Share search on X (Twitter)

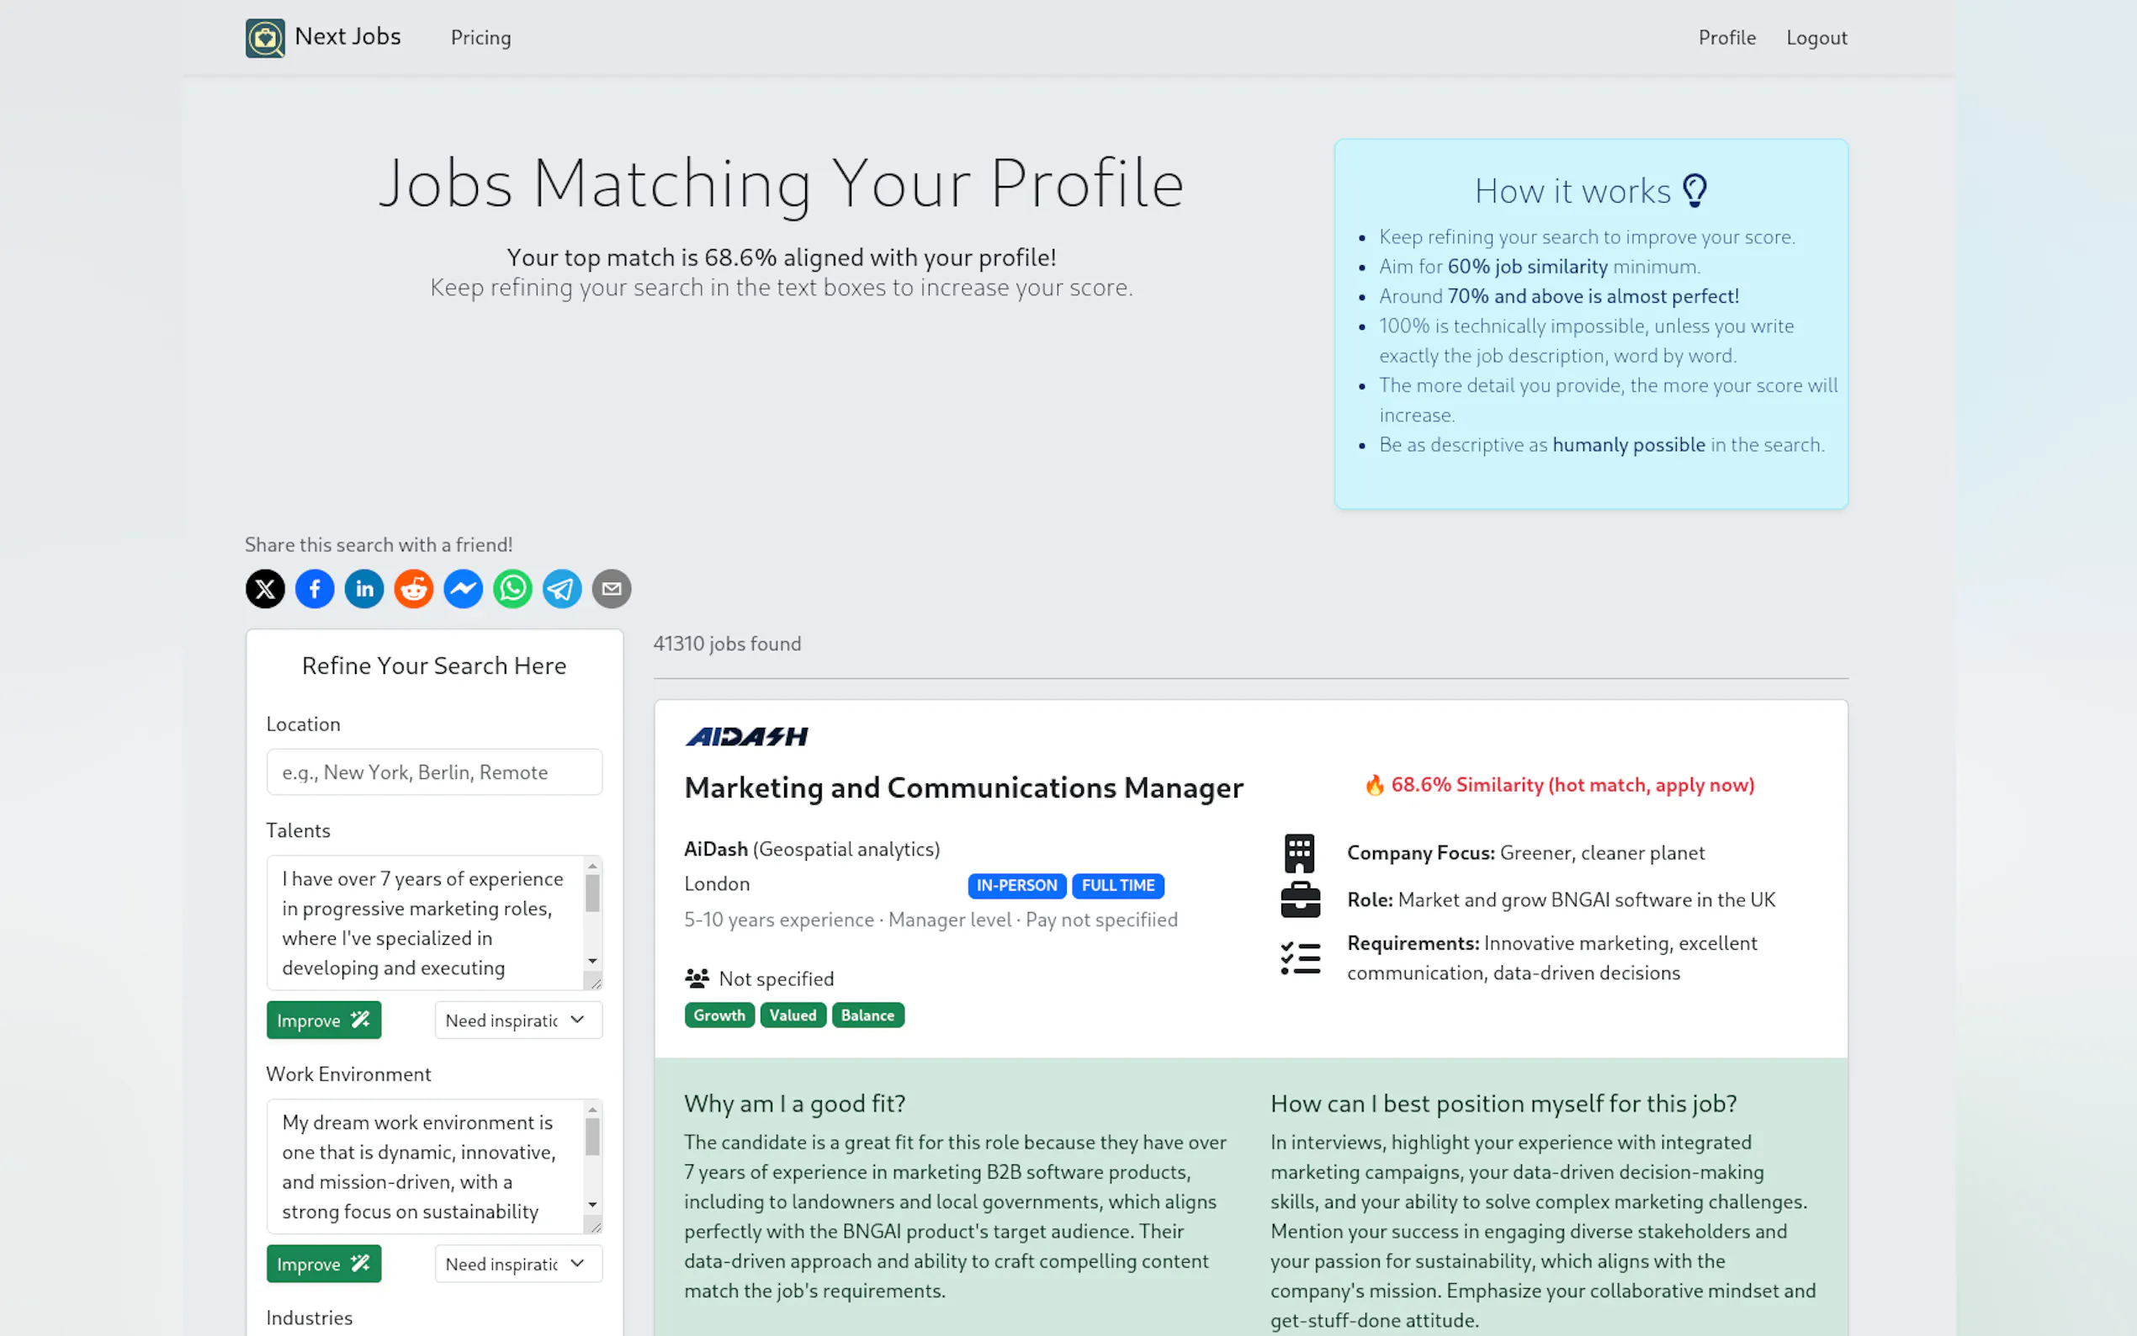point(265,588)
